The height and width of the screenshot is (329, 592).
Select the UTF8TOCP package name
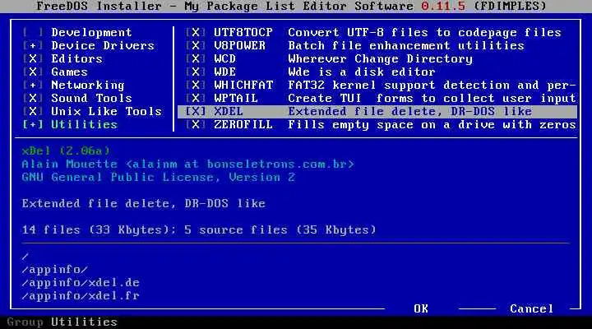tap(243, 32)
